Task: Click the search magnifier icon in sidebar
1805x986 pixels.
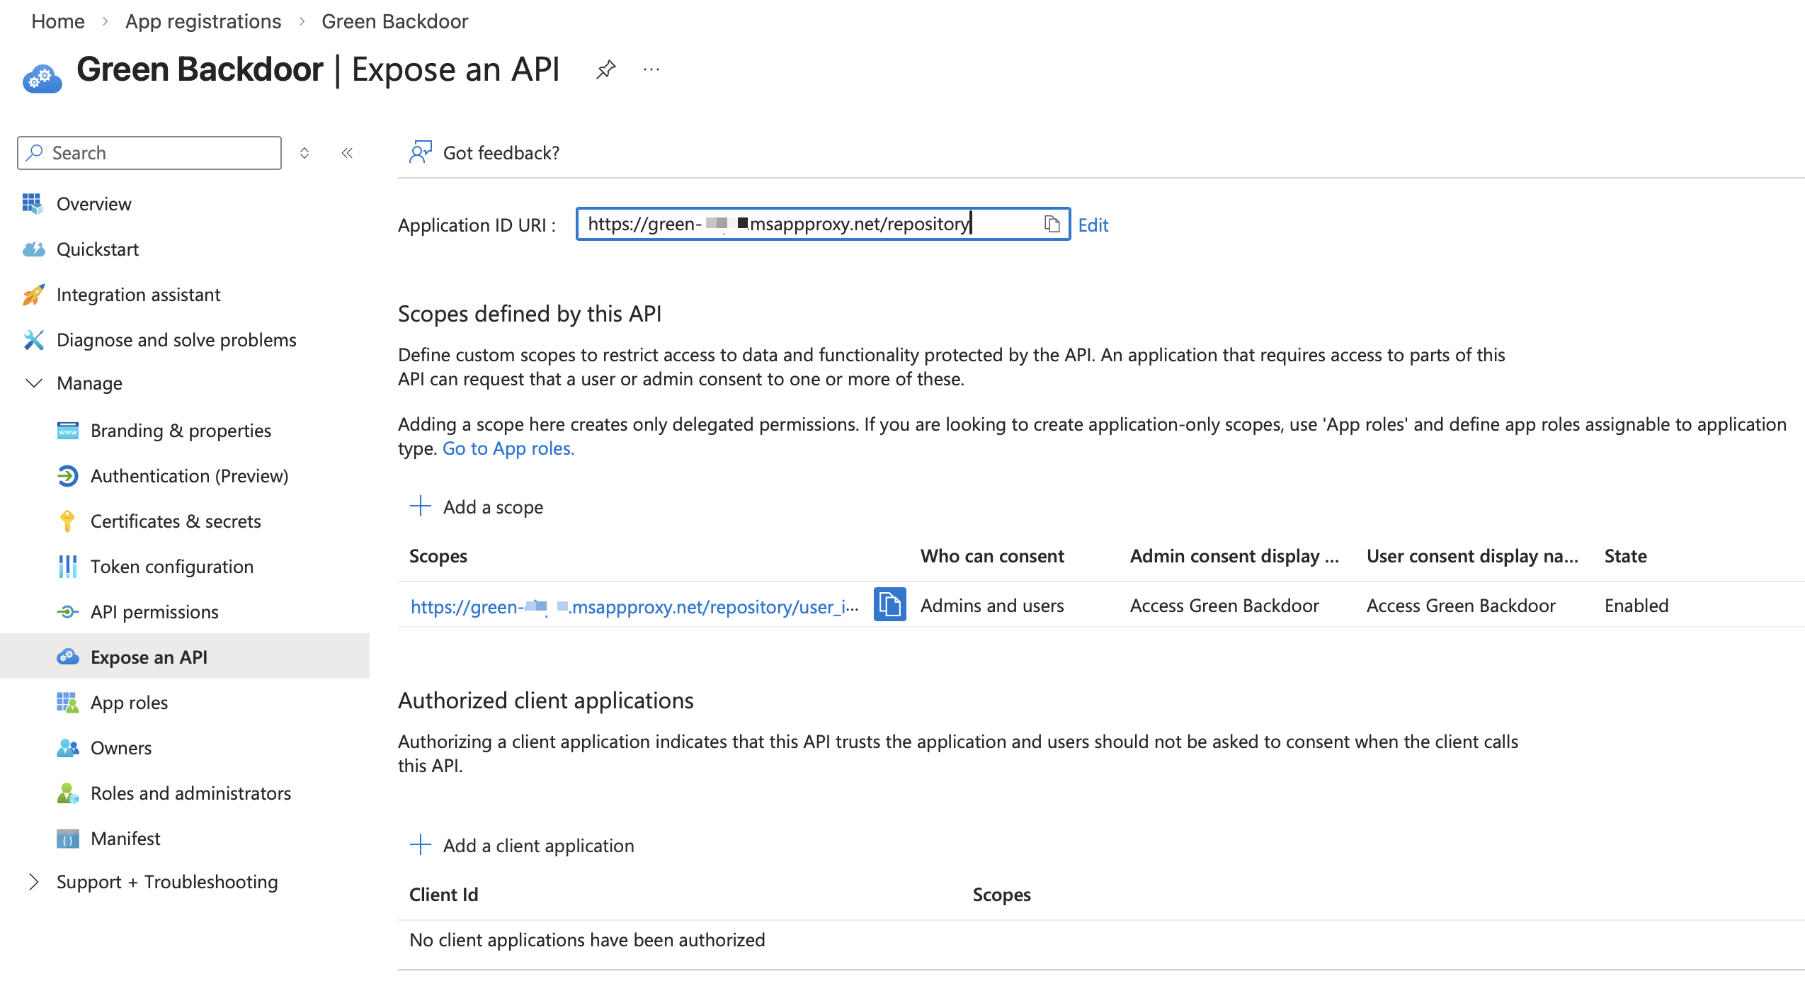Action: [34, 153]
